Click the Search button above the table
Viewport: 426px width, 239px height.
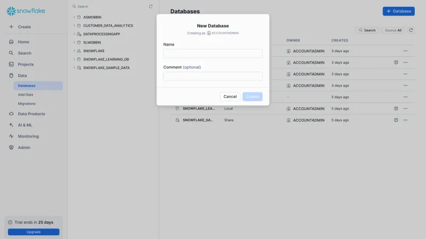click(367, 30)
